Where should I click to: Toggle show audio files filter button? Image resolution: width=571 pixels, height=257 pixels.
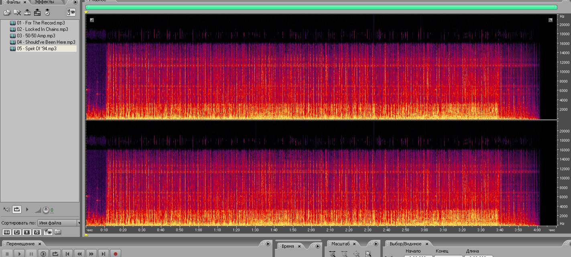(x=6, y=232)
